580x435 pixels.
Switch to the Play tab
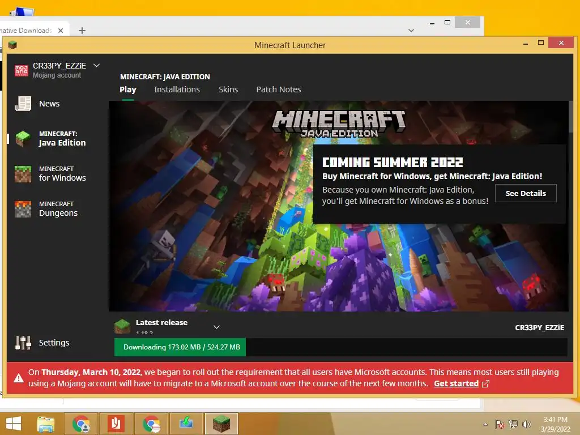tap(128, 89)
